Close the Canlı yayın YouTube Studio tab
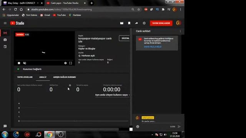The height and width of the screenshot is (138, 246). [85, 3]
